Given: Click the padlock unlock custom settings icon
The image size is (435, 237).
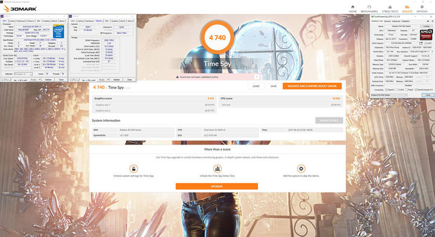Looking at the screenshot, I should [133, 169].
